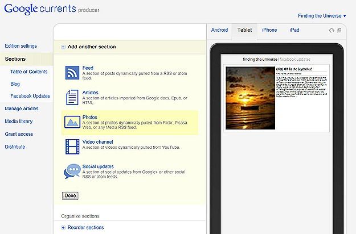Screen dimensions: 356x234
Task: Switch to the iPad preview tab
Action: coord(294,30)
